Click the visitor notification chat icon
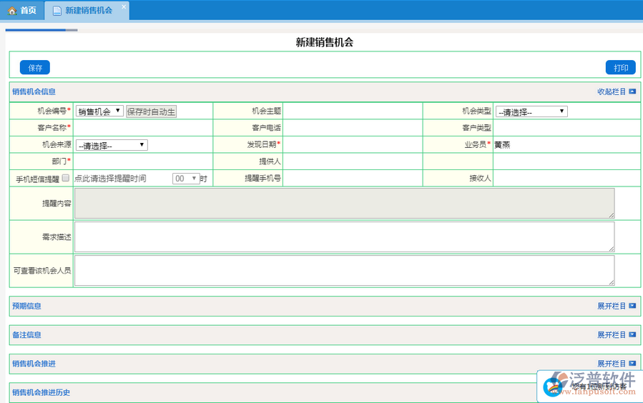The width and height of the screenshot is (643, 403). 553,387
